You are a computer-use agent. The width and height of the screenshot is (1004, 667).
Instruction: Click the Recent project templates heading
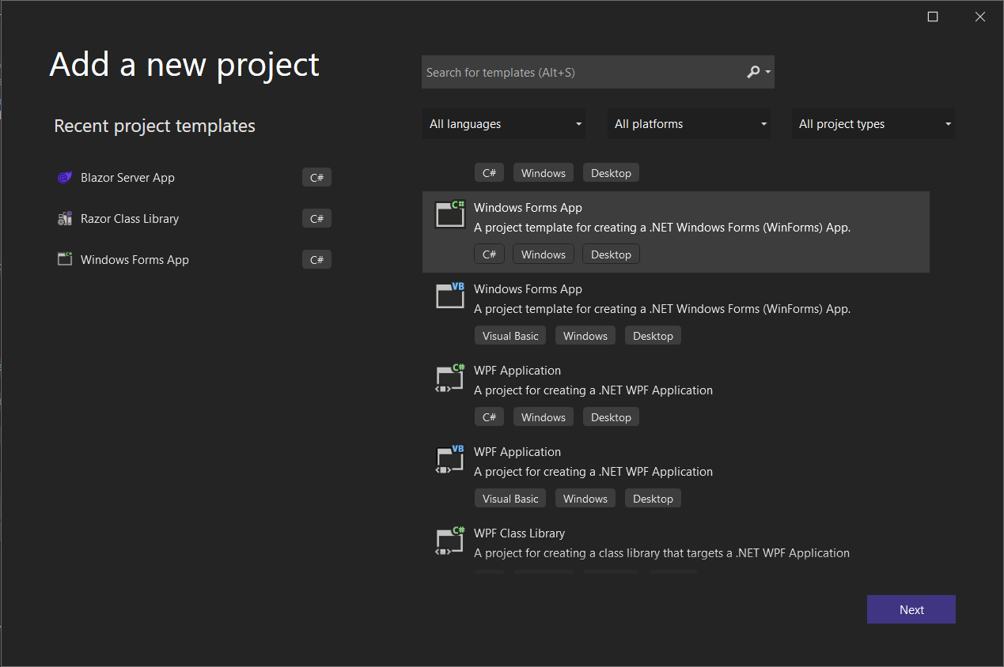tap(154, 126)
